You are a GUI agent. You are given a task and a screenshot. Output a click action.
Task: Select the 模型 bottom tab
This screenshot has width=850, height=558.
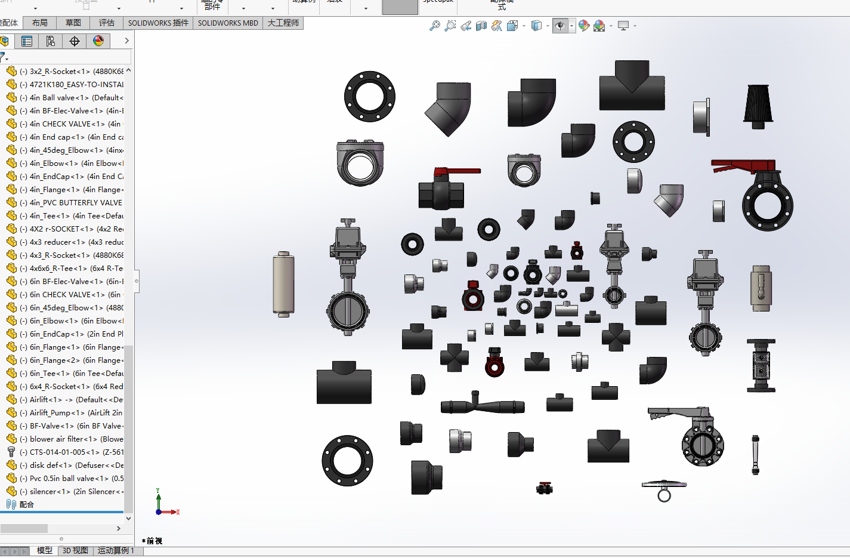coord(45,551)
